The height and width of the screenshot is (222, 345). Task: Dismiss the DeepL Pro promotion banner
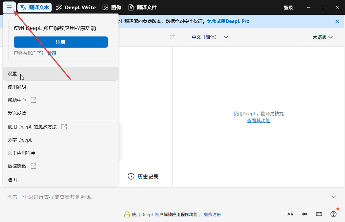point(337,21)
